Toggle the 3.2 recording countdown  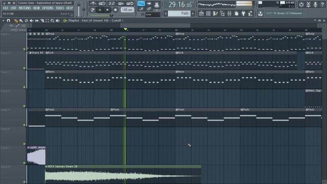111,4
